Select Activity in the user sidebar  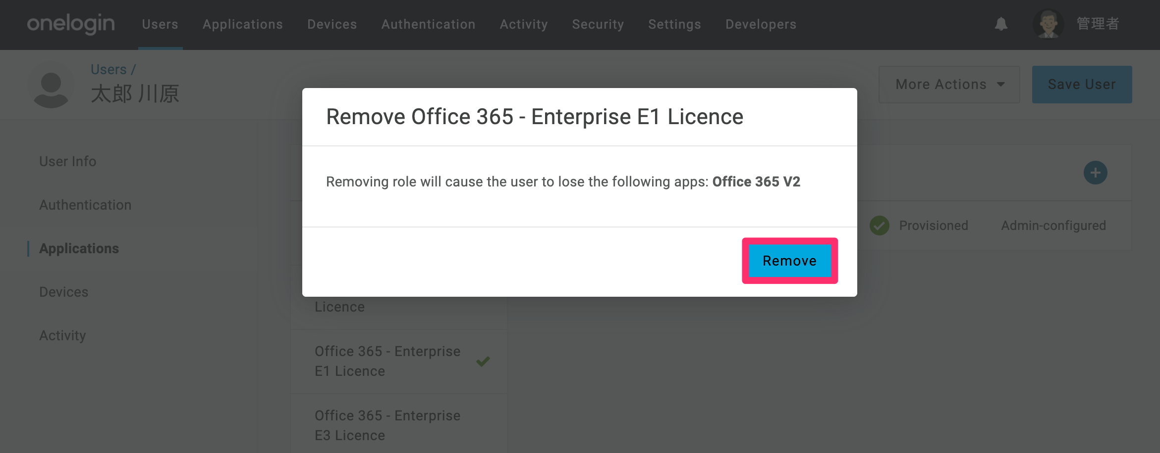[62, 335]
